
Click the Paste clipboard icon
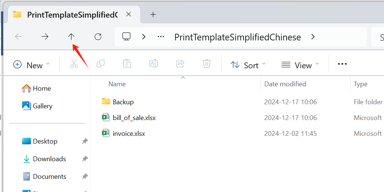click(x=127, y=64)
